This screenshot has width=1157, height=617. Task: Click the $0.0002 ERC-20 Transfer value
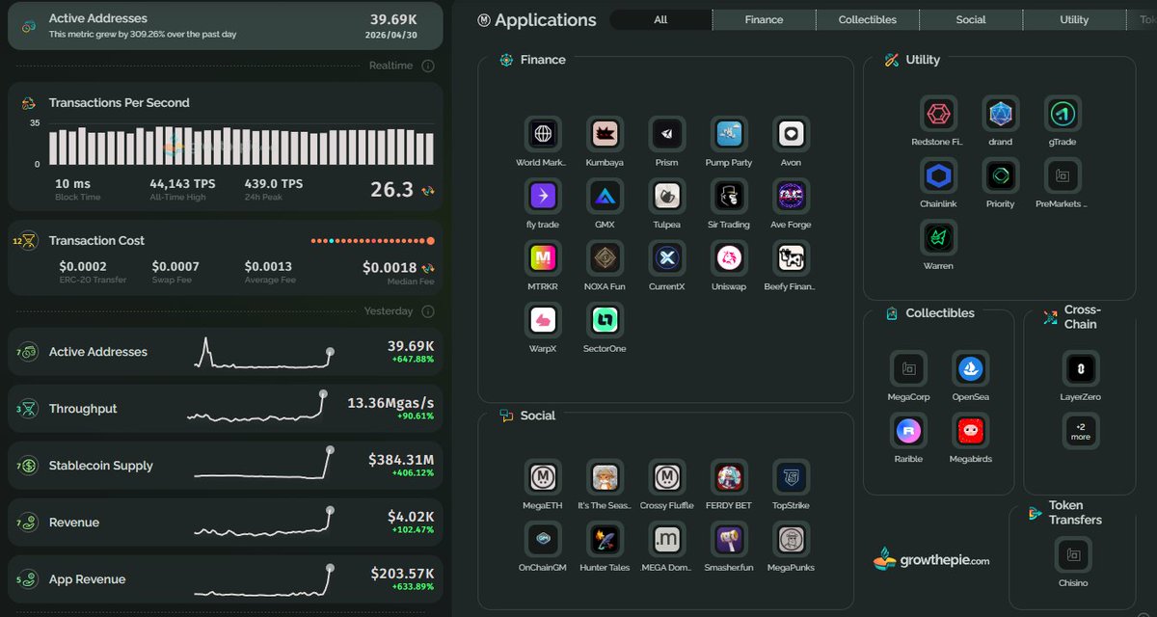[x=83, y=266]
